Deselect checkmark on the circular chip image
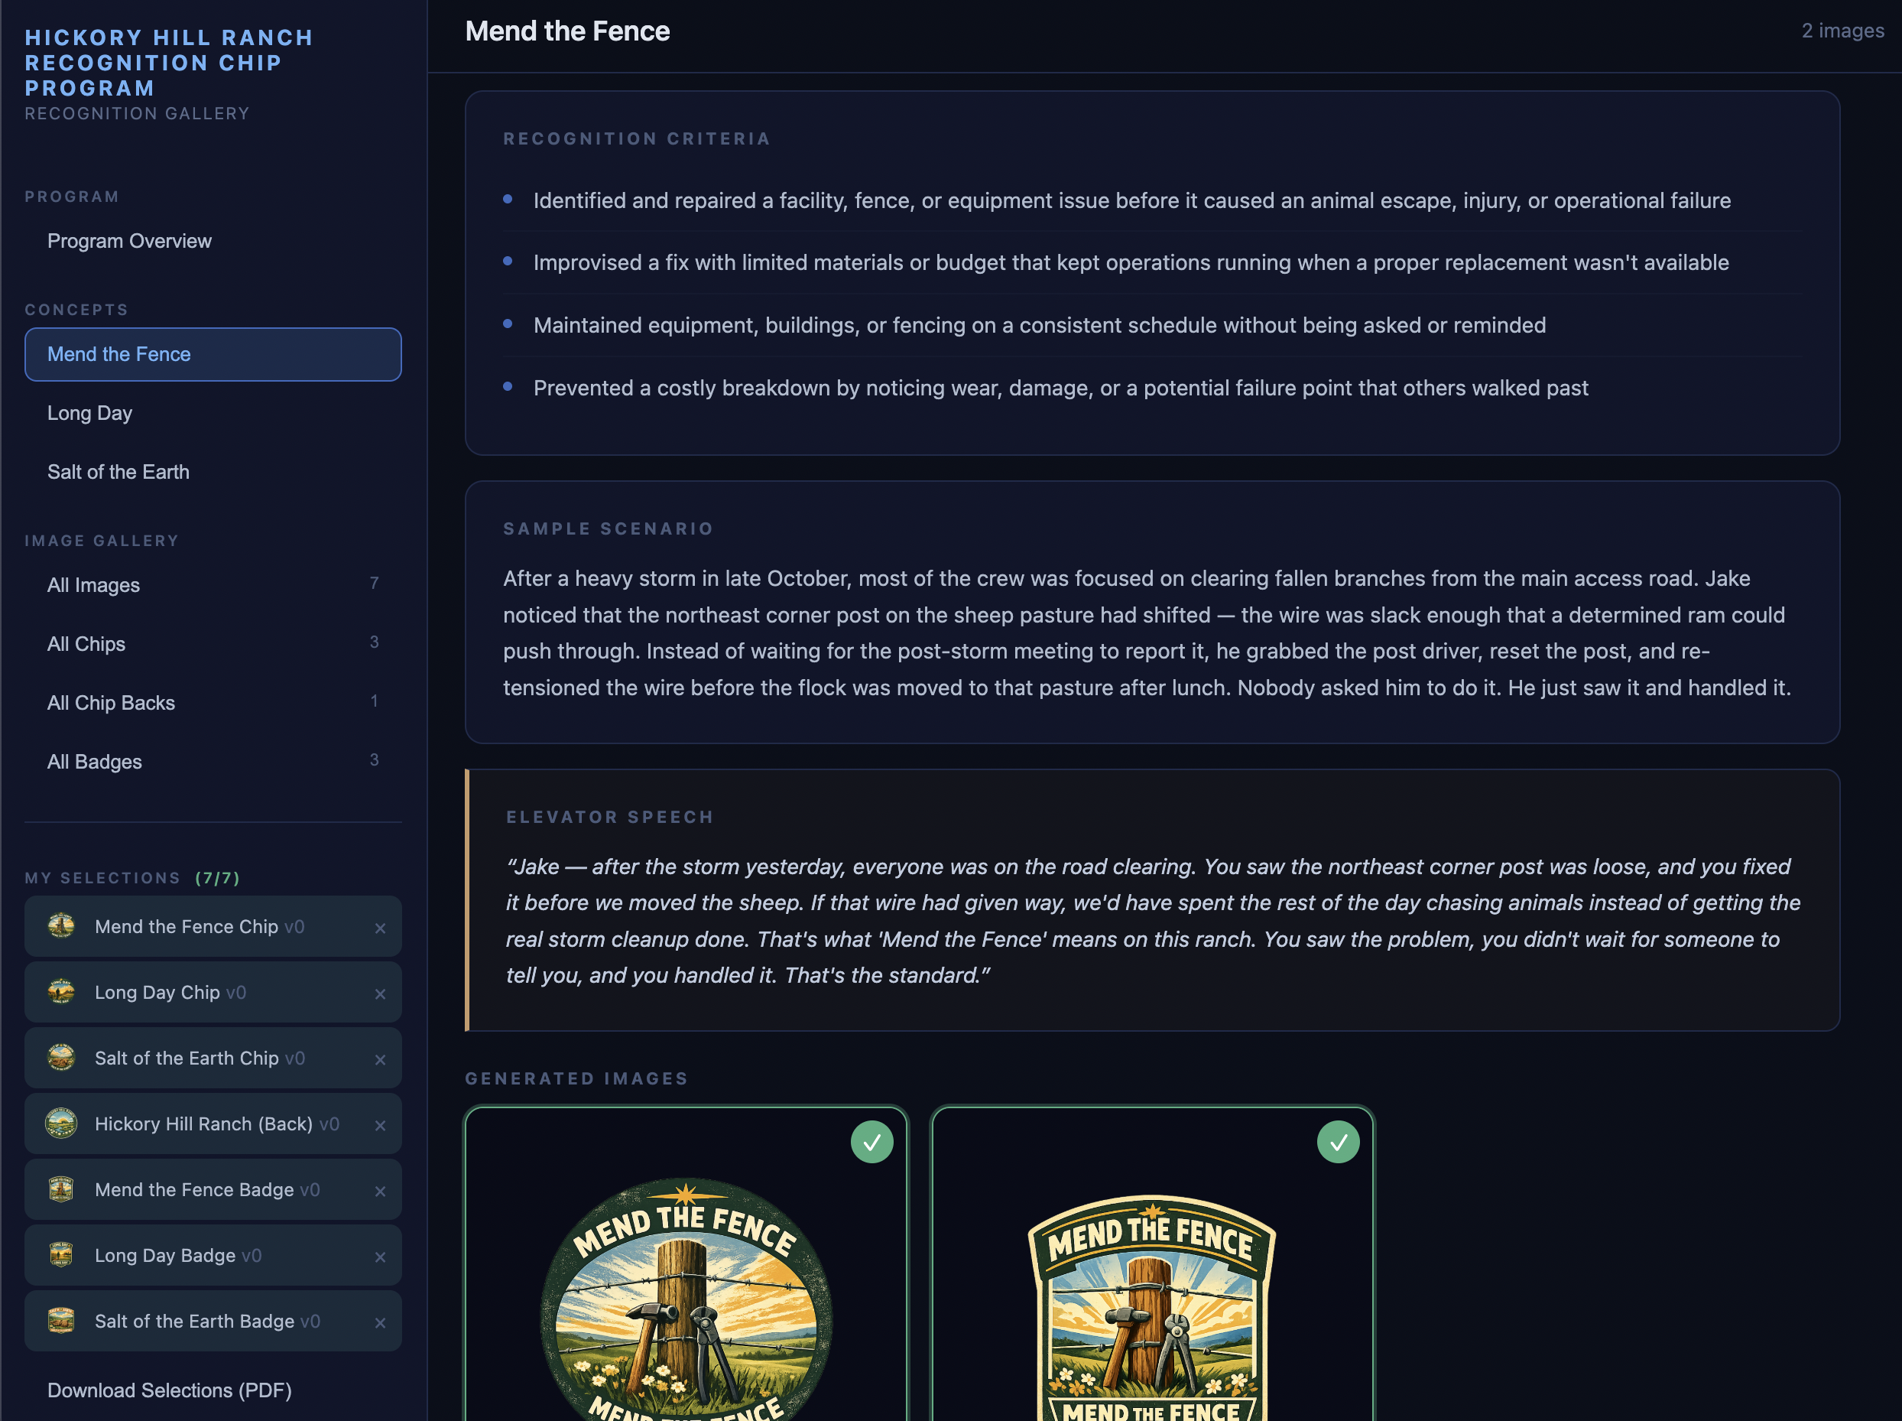 [x=872, y=1143]
